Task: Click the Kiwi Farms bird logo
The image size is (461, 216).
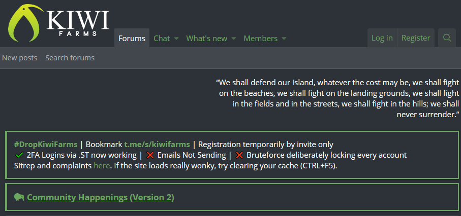Action: click(26, 24)
